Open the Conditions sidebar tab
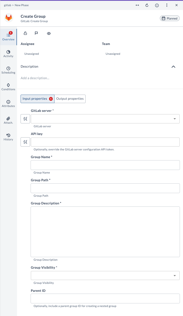This screenshot has height=316, width=183. coord(8,87)
